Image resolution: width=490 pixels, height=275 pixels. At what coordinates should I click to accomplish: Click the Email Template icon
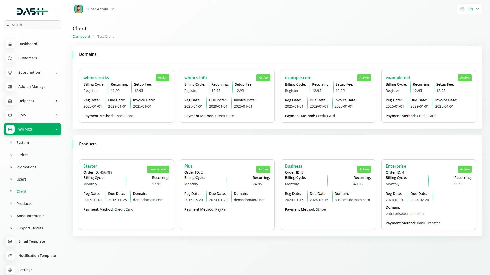(x=10, y=242)
